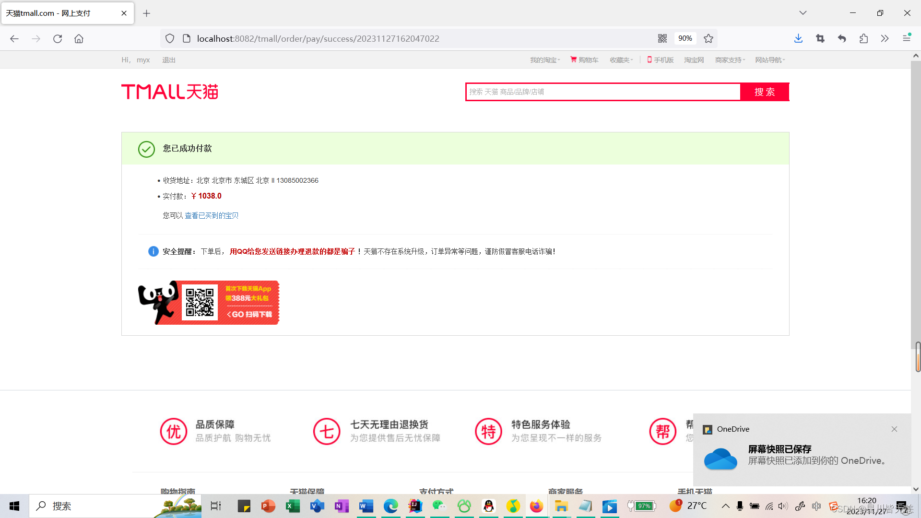The height and width of the screenshot is (518, 921).
Task: Open the Windows Start menu
Action: click(x=14, y=506)
